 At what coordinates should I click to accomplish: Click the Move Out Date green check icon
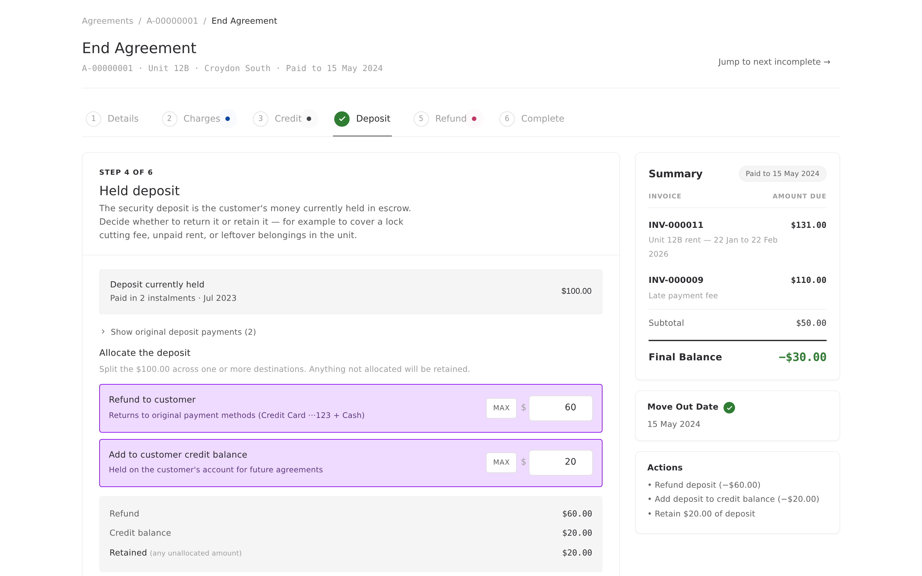pyautogui.click(x=729, y=408)
